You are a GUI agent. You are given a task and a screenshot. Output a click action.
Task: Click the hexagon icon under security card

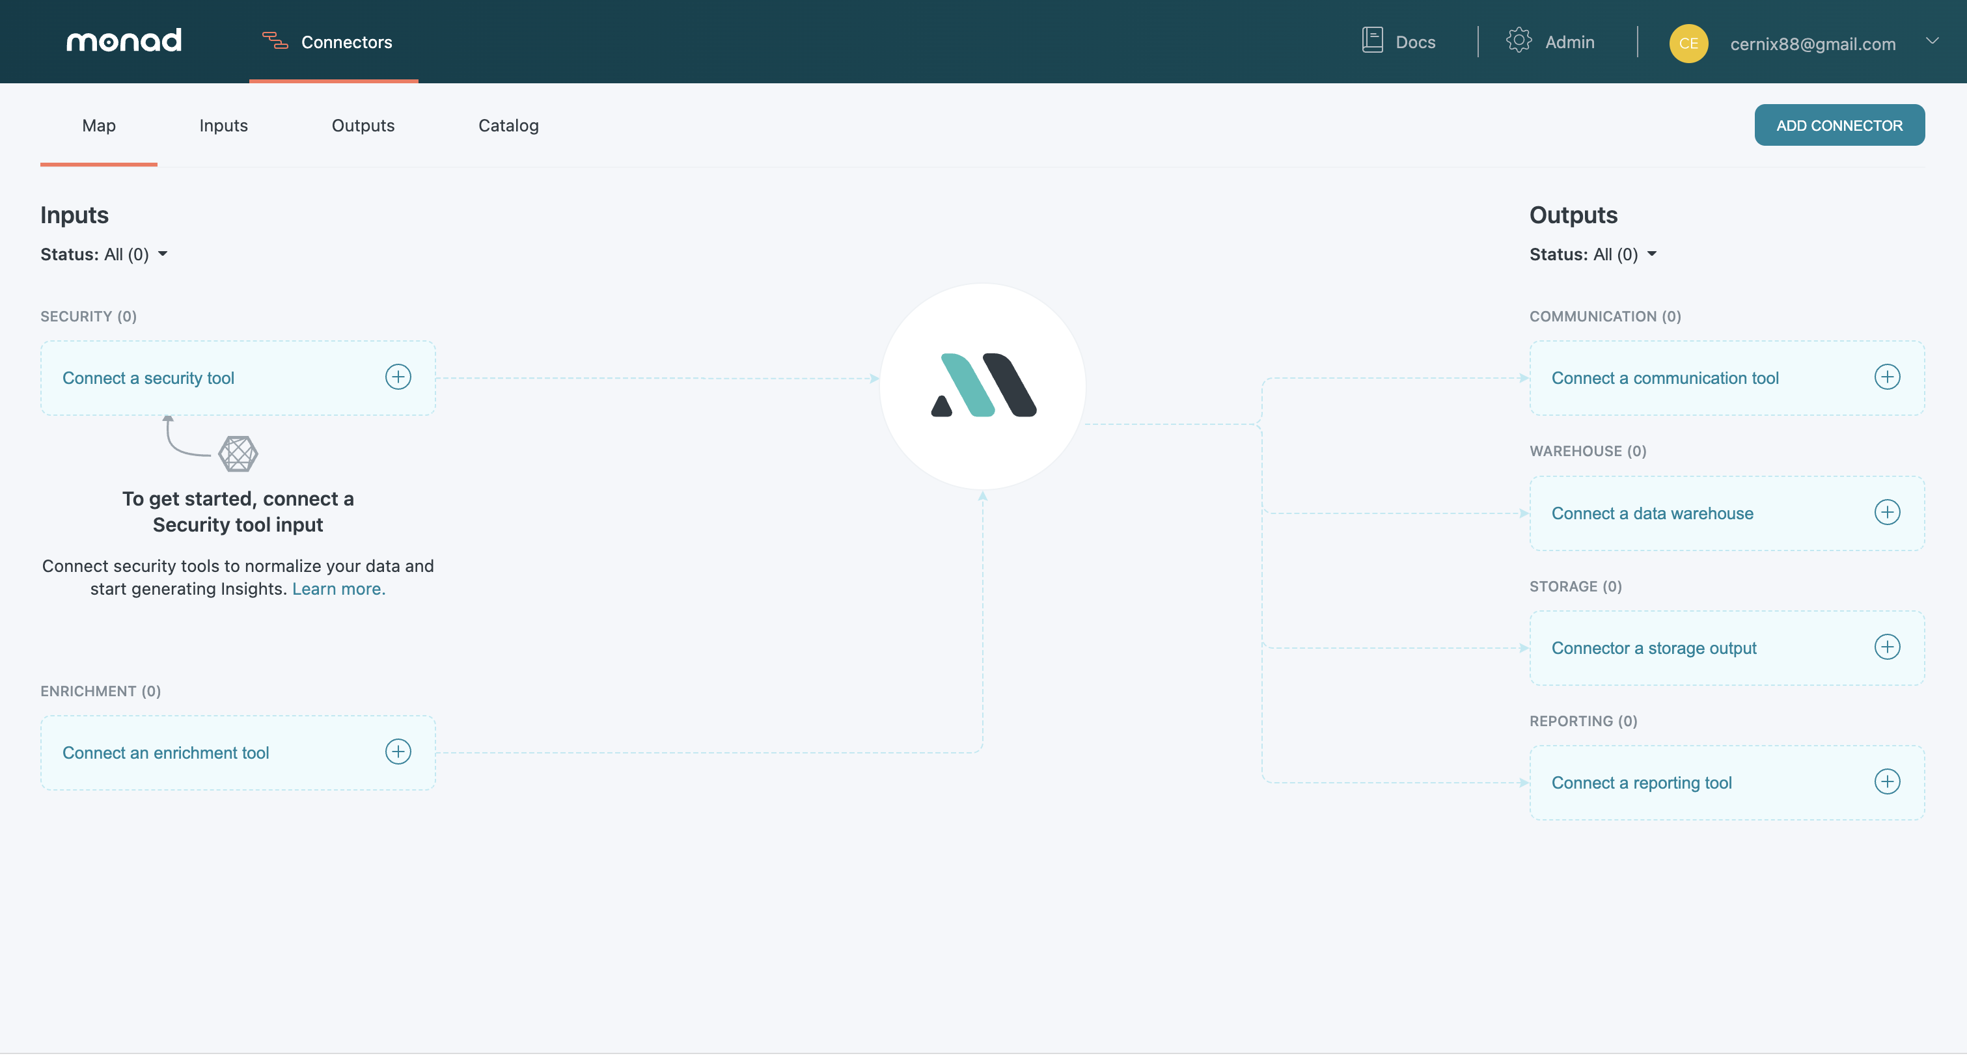coord(238,454)
